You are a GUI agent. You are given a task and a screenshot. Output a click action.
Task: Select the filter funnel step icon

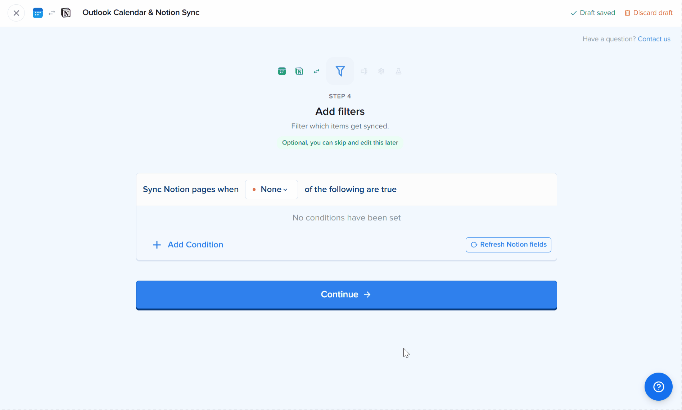tap(340, 71)
